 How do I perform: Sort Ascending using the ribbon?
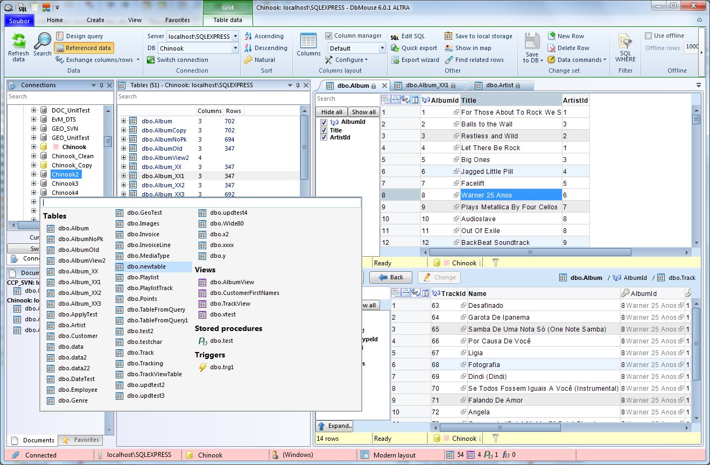click(264, 36)
